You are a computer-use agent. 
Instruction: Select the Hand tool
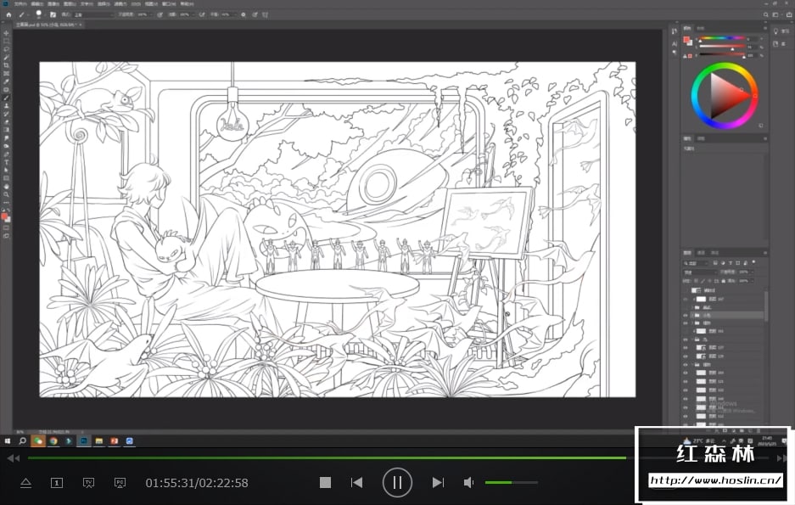tap(6, 187)
